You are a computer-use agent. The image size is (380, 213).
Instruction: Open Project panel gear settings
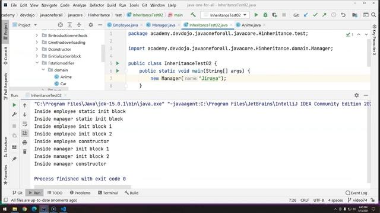click(91, 25)
